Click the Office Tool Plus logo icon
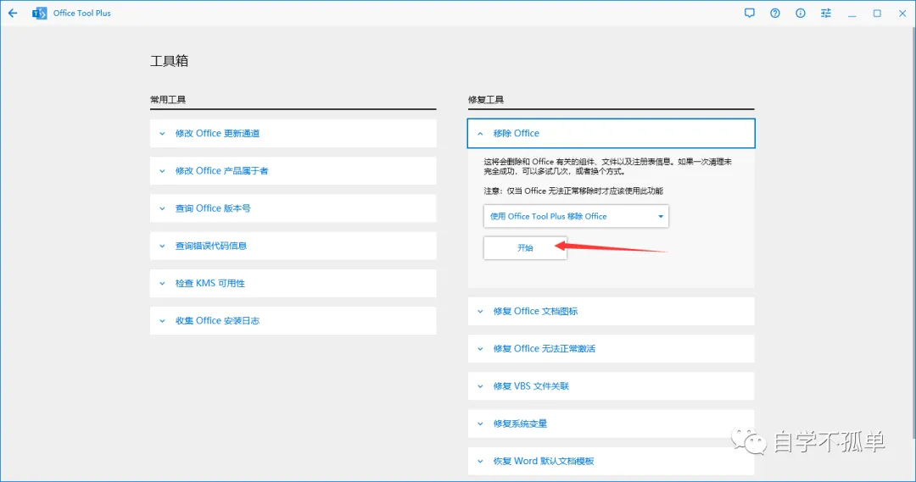 [40, 13]
